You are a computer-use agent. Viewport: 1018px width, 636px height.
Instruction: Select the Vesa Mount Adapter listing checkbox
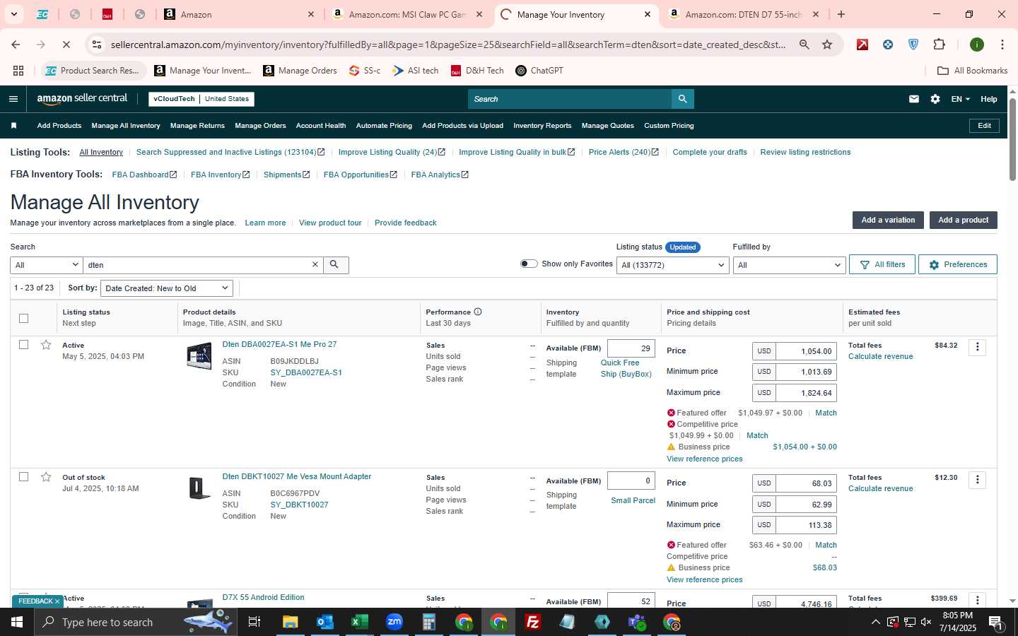pyautogui.click(x=23, y=477)
